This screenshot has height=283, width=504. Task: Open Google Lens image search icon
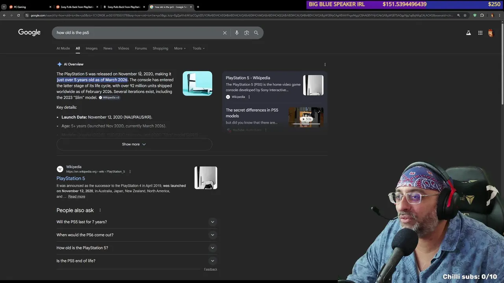(246, 33)
